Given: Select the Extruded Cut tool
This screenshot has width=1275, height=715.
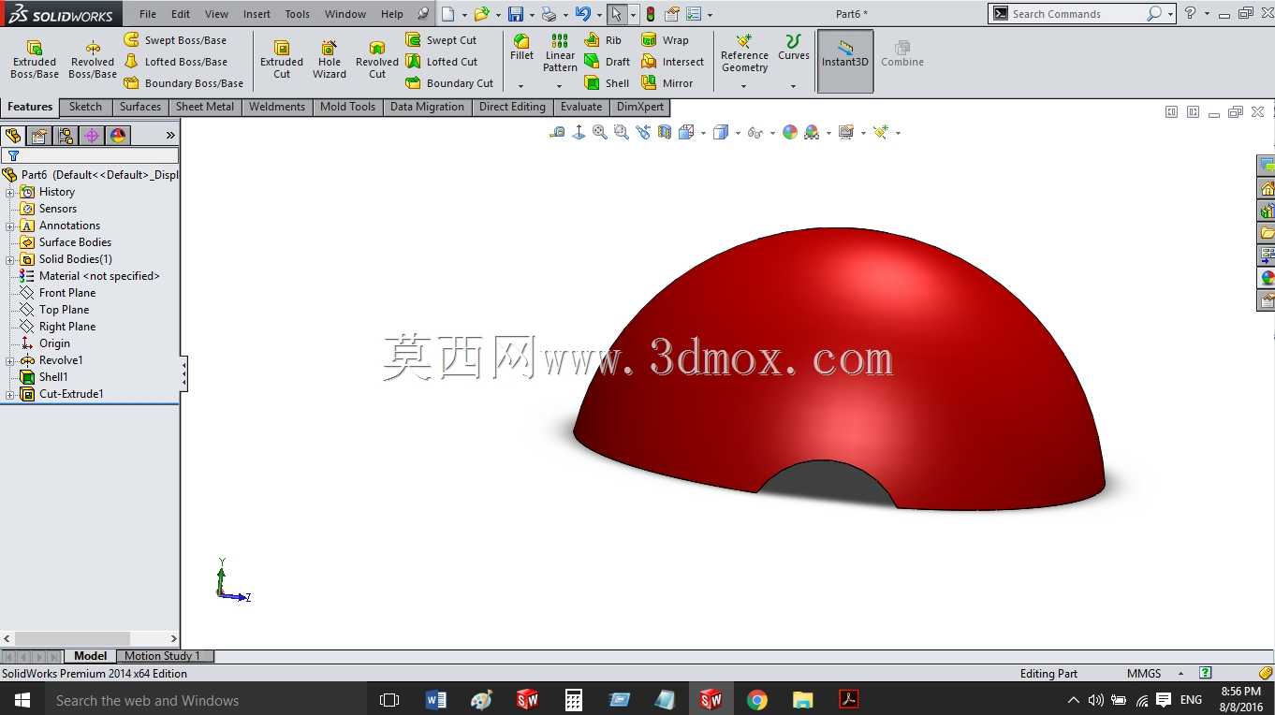Looking at the screenshot, I should (282, 60).
